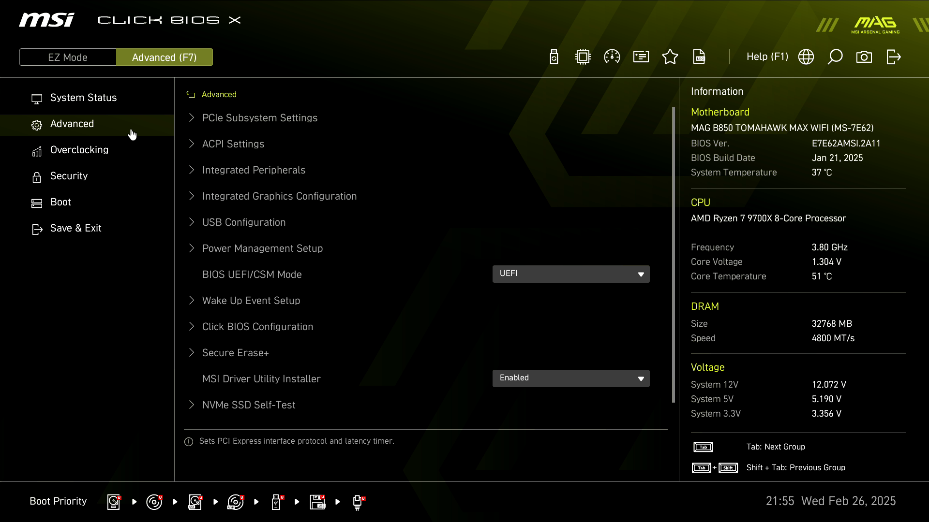The image size is (929, 522).
Task: Go to the Overclocking menu
Action: coord(79,150)
